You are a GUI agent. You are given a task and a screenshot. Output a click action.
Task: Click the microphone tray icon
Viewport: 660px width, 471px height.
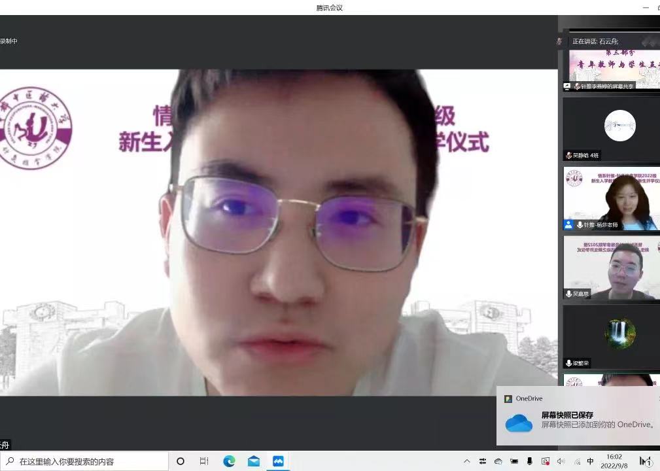coord(530,461)
